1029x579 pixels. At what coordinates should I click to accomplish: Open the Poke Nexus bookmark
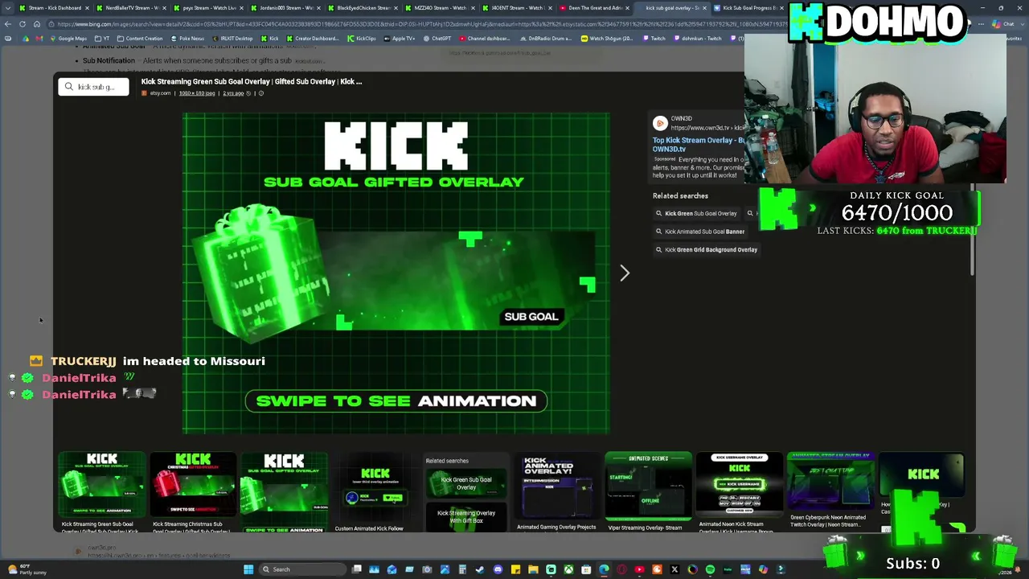(x=188, y=39)
